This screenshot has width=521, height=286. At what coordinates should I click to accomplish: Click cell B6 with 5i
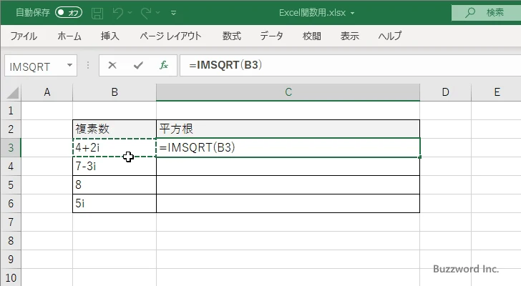[x=115, y=203]
